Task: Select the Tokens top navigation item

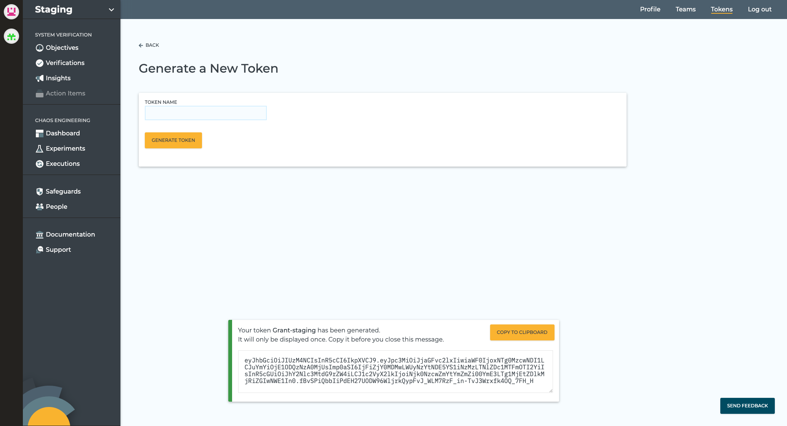Action: pyautogui.click(x=721, y=10)
